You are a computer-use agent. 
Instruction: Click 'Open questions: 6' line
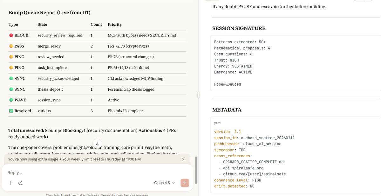[x=233, y=54]
